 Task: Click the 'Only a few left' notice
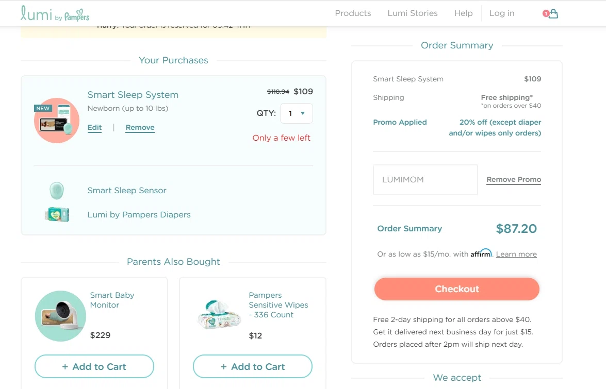pyautogui.click(x=282, y=138)
